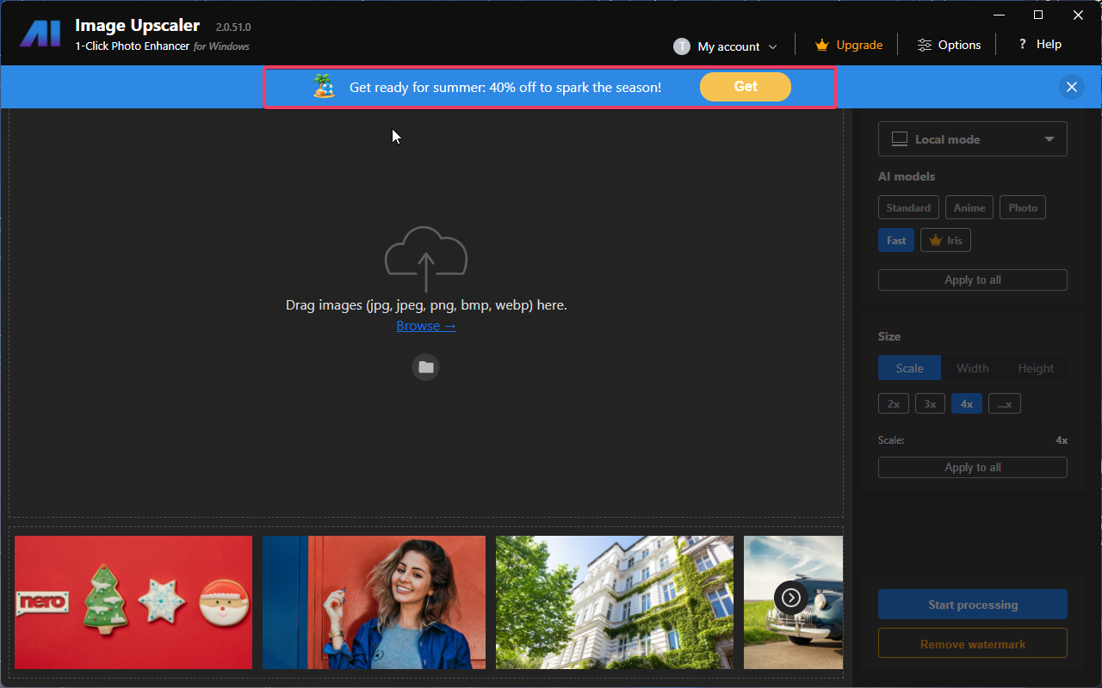Open the Options settings

tap(949, 45)
